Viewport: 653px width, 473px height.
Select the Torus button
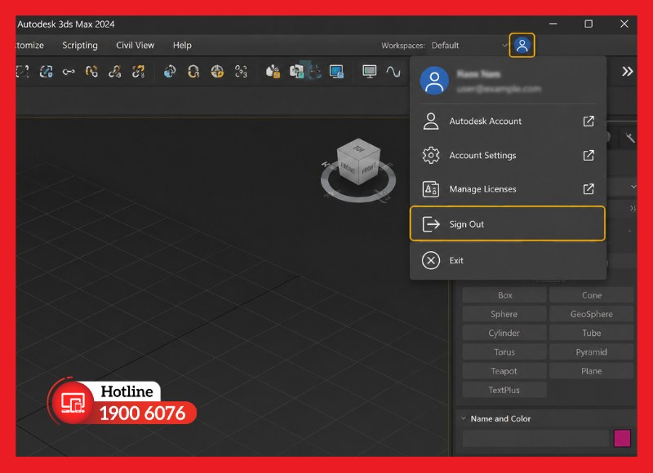pyautogui.click(x=504, y=352)
